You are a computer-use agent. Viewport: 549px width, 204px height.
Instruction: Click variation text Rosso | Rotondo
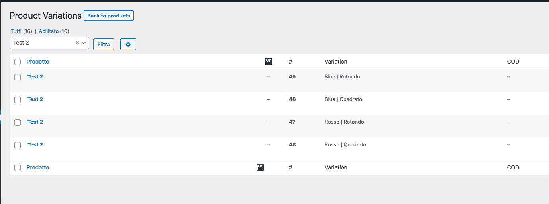[344, 122]
